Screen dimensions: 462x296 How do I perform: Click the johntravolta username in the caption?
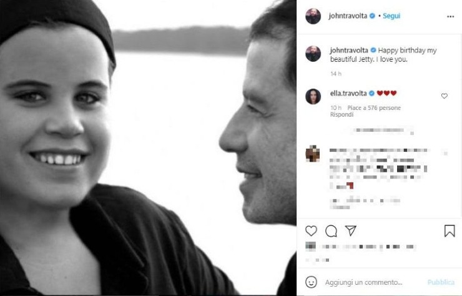point(349,51)
